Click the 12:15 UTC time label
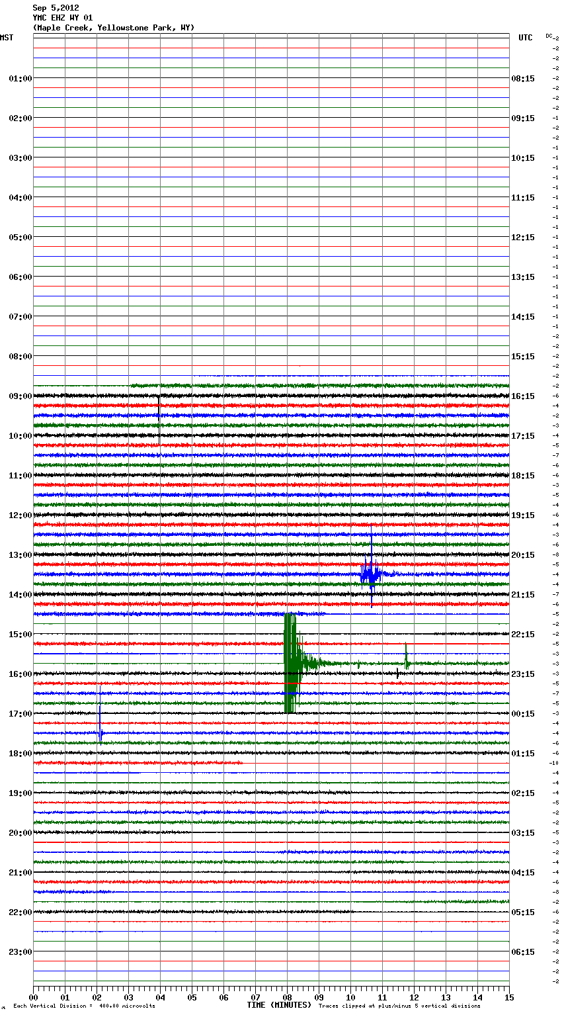562x1015 pixels. pyautogui.click(x=523, y=238)
